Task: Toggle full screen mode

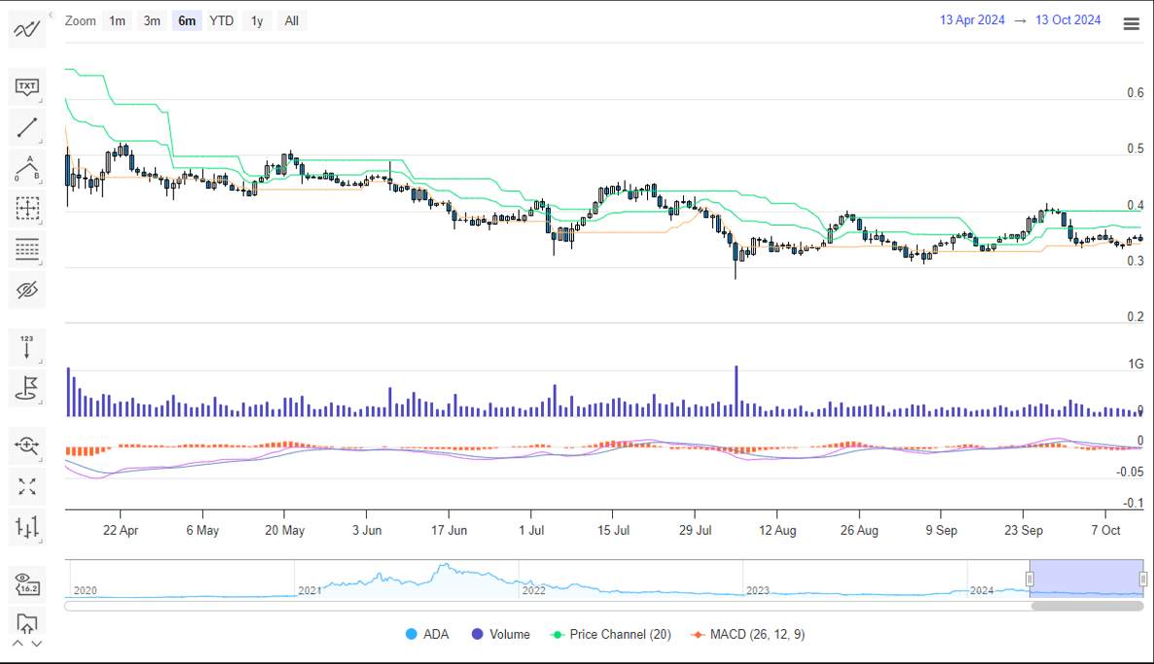Action: [x=26, y=487]
